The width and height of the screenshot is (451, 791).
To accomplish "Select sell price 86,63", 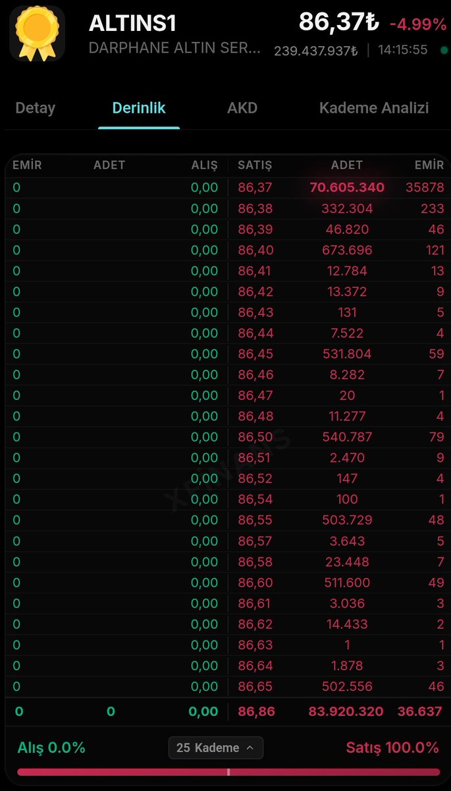I will pos(255,645).
